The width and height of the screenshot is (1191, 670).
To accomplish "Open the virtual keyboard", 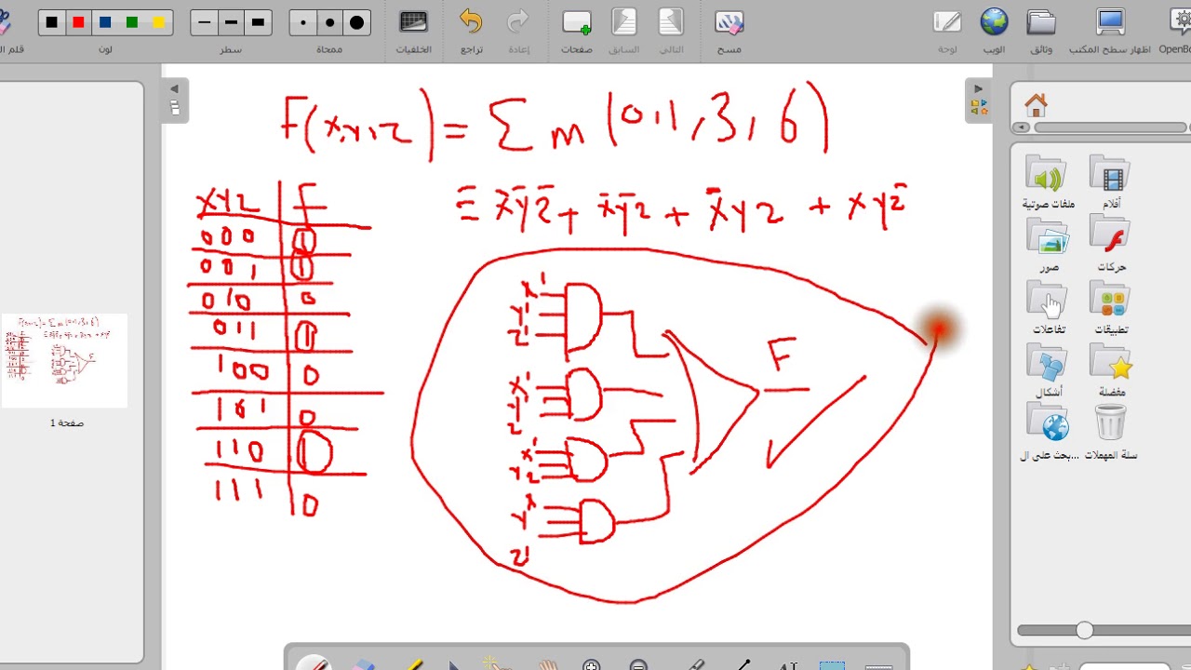I will [x=879, y=665].
